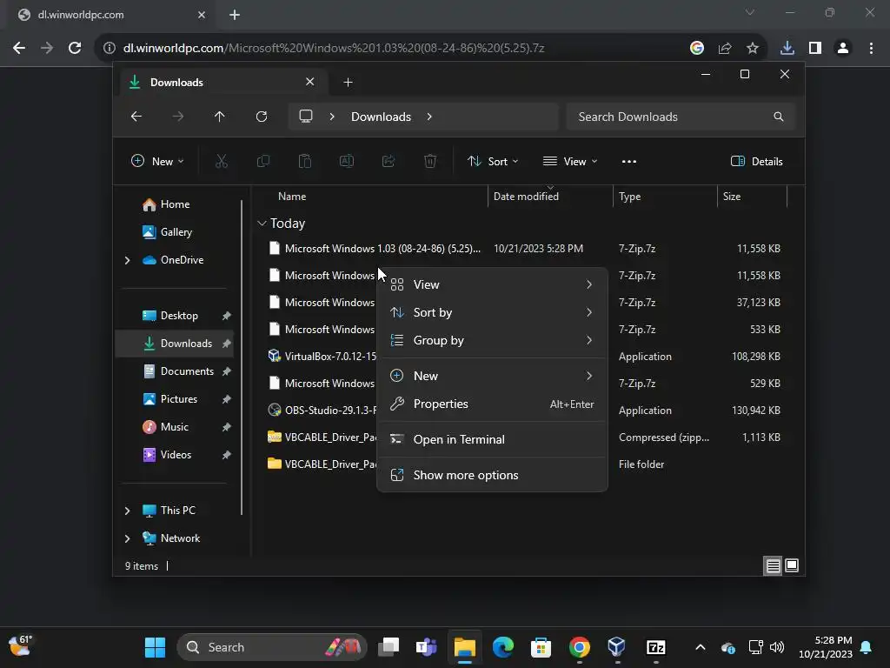Open New submenu in context menu
The width and height of the screenshot is (890, 668).
tap(492, 376)
